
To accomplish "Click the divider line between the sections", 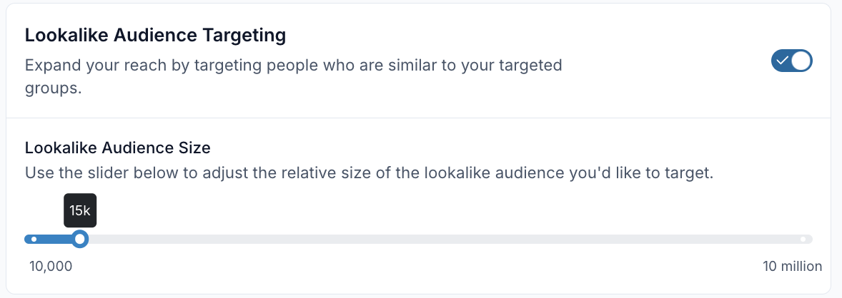I will (418, 118).
